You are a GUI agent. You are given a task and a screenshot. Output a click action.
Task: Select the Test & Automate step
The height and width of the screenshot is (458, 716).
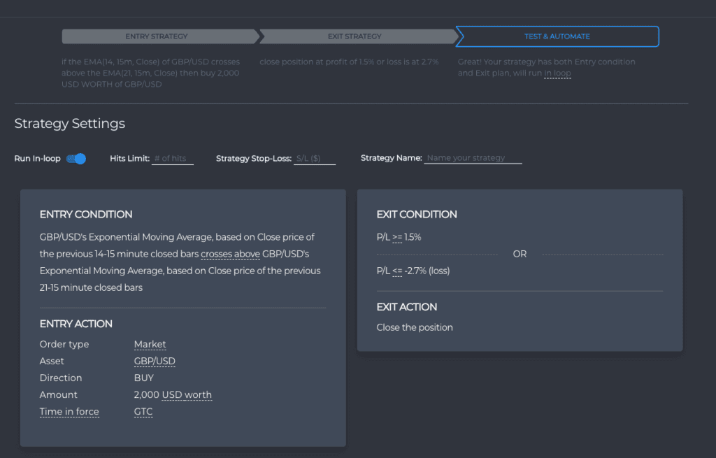[x=557, y=36]
